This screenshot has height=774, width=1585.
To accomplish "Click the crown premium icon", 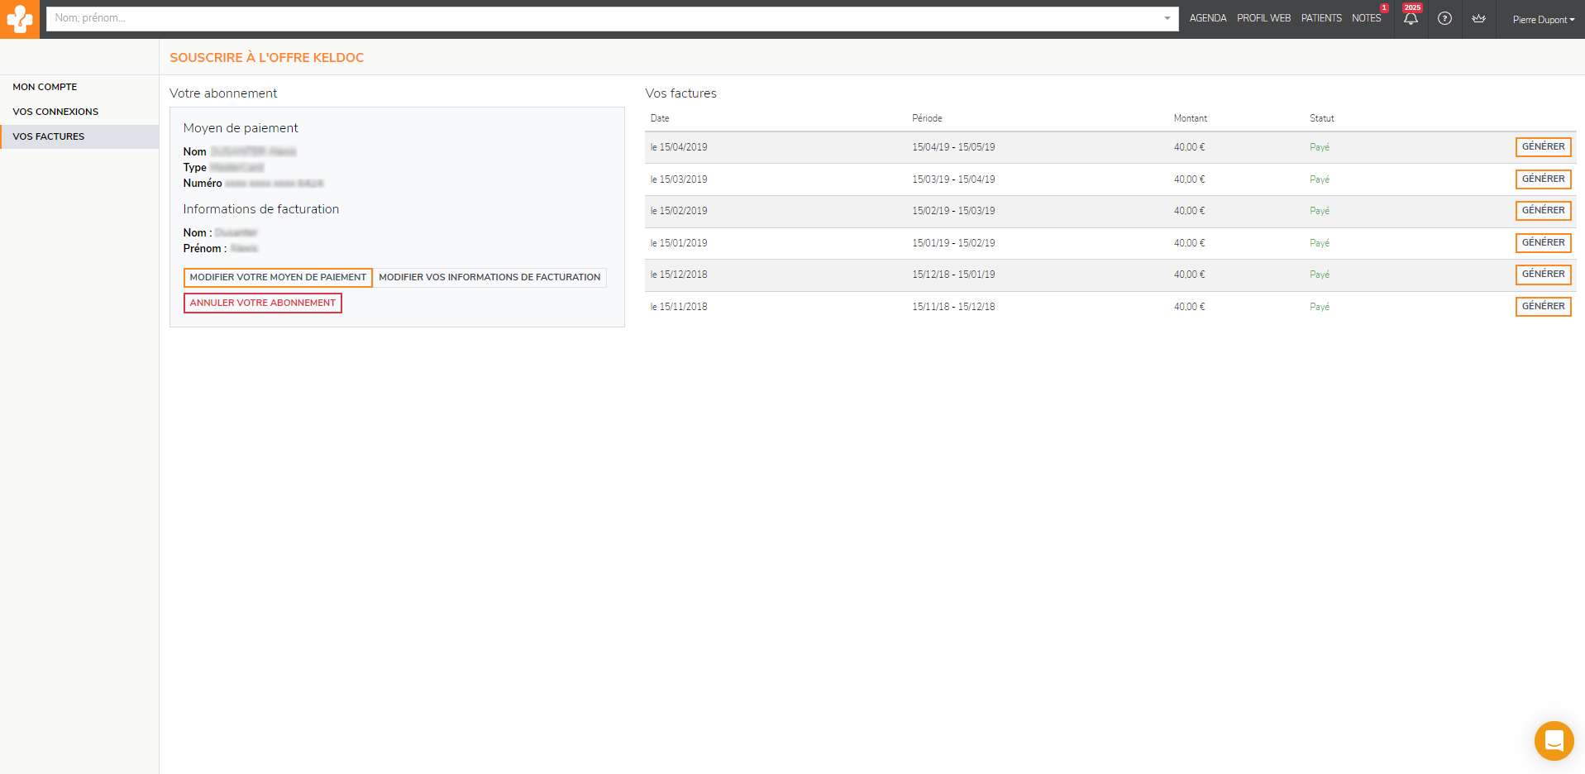I will pyautogui.click(x=1478, y=19).
